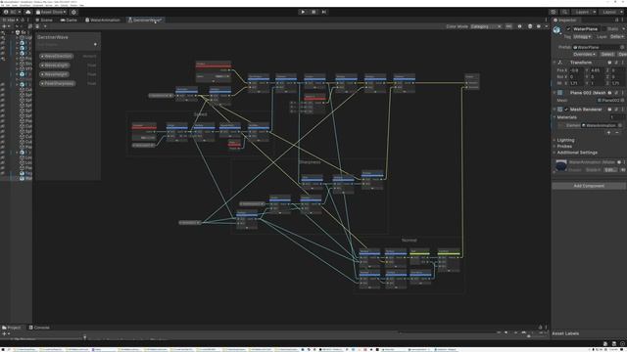Click the material Edit button
627x352 pixels.
tap(609, 170)
